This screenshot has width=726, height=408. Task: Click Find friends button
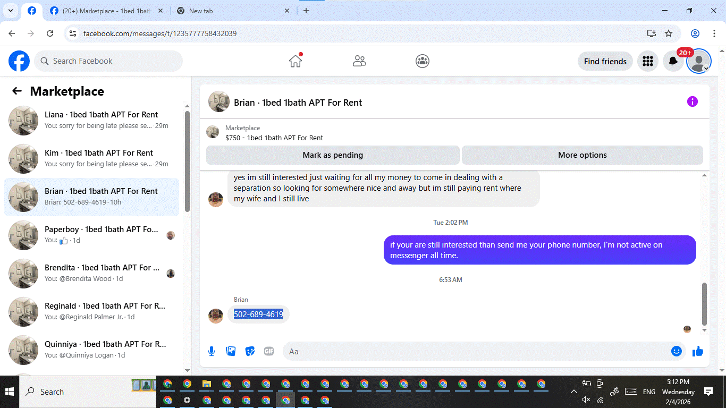pos(605,61)
